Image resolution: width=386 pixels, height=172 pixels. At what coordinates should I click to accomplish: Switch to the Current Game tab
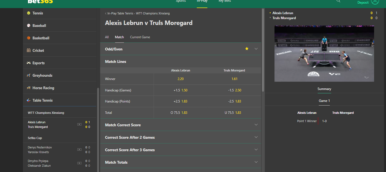pyautogui.click(x=140, y=37)
